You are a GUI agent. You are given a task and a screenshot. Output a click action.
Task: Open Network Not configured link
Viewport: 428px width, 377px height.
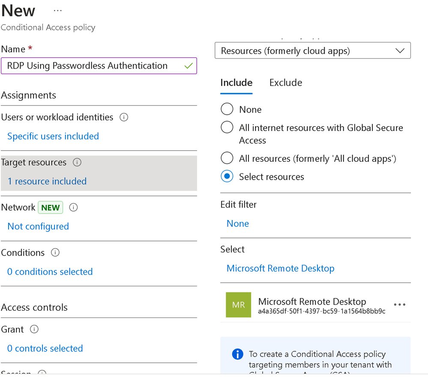(x=38, y=226)
